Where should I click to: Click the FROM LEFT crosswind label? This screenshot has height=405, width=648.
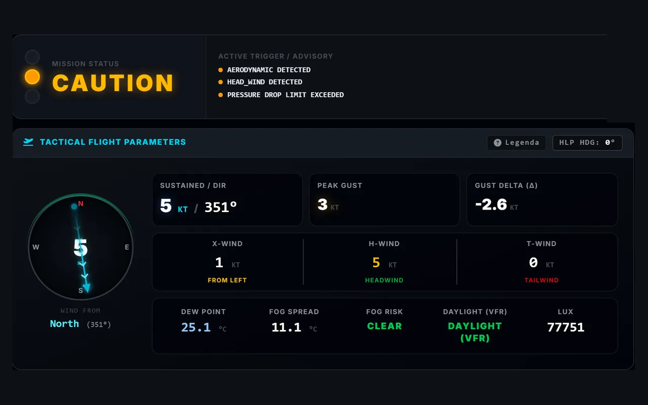(x=227, y=280)
